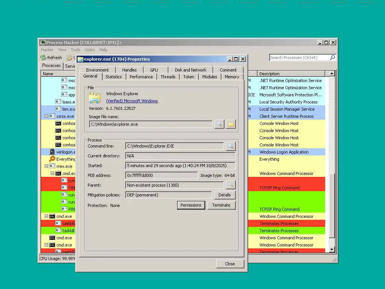This screenshot has height=289, width=385.
Task: Open the View menu in Process Hacker
Action: click(62, 50)
